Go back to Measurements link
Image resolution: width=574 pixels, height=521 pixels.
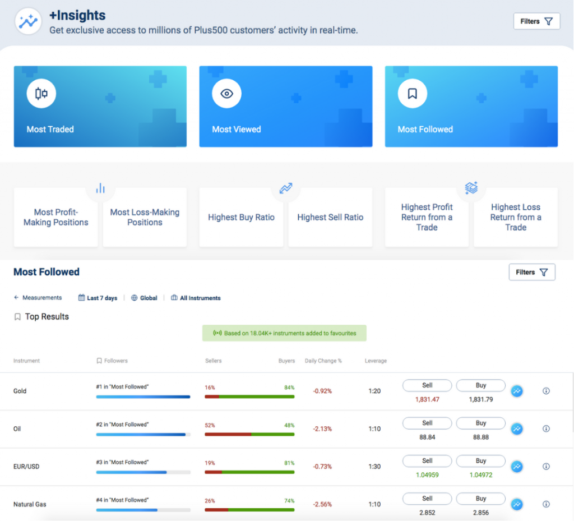click(38, 298)
